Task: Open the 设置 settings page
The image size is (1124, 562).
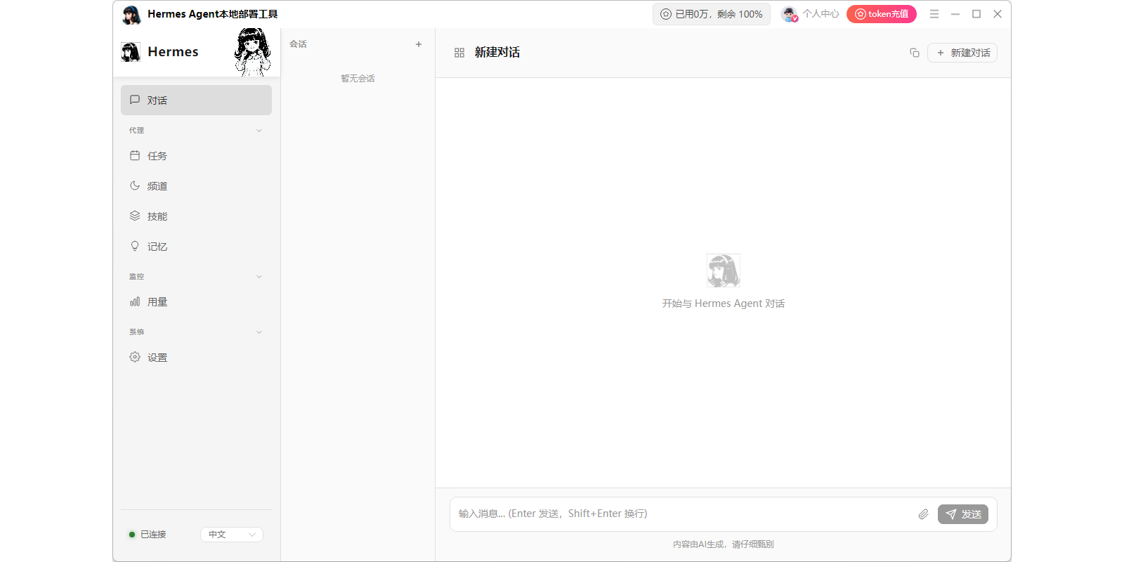Action: coord(196,358)
